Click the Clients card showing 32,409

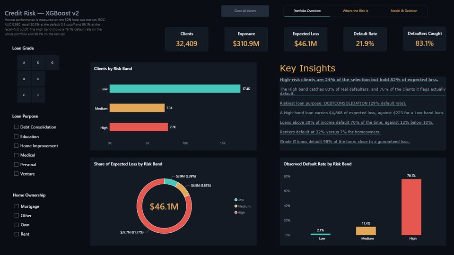pyautogui.click(x=186, y=39)
